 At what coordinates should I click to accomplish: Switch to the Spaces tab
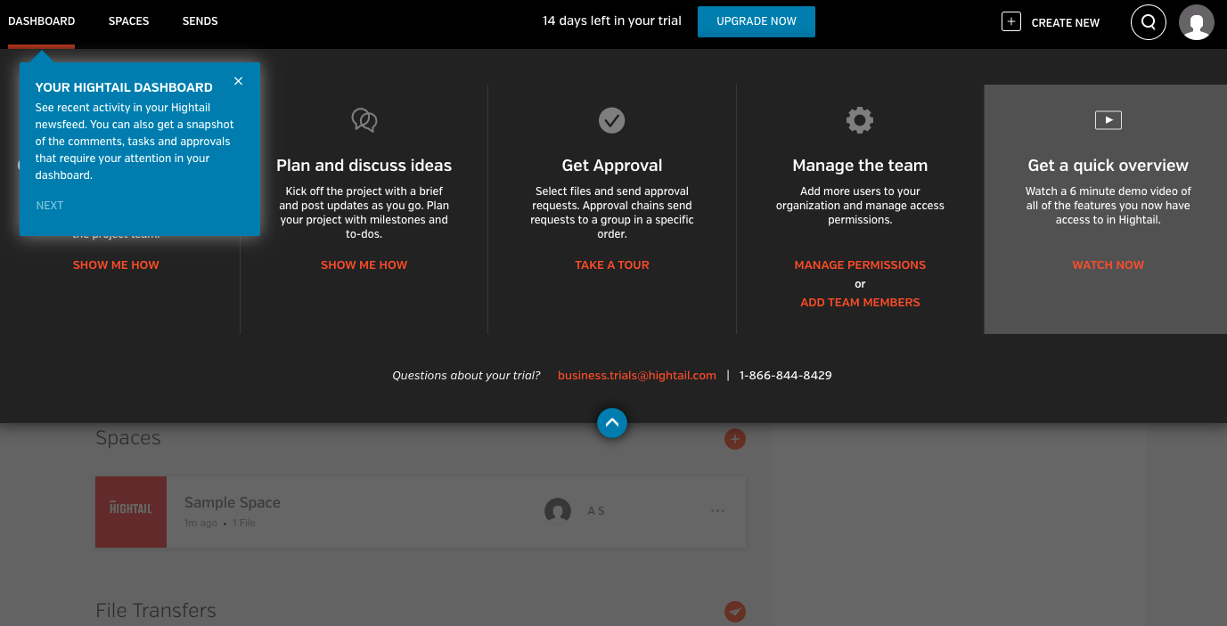coord(128,21)
